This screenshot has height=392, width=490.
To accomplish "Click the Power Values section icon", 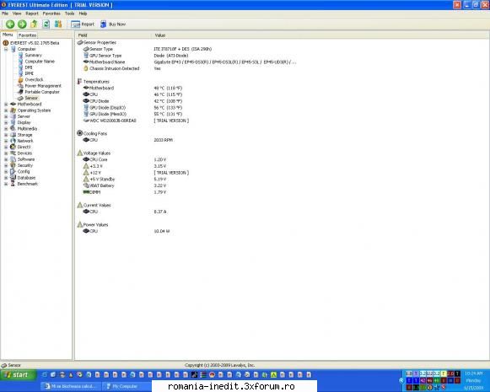I will coord(80,224).
